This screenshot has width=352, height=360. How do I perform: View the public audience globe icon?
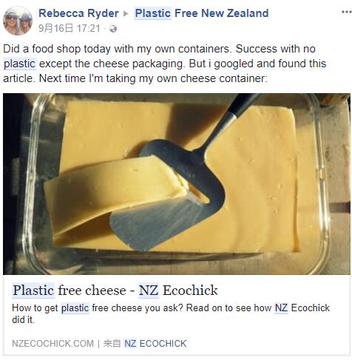[x=113, y=29]
